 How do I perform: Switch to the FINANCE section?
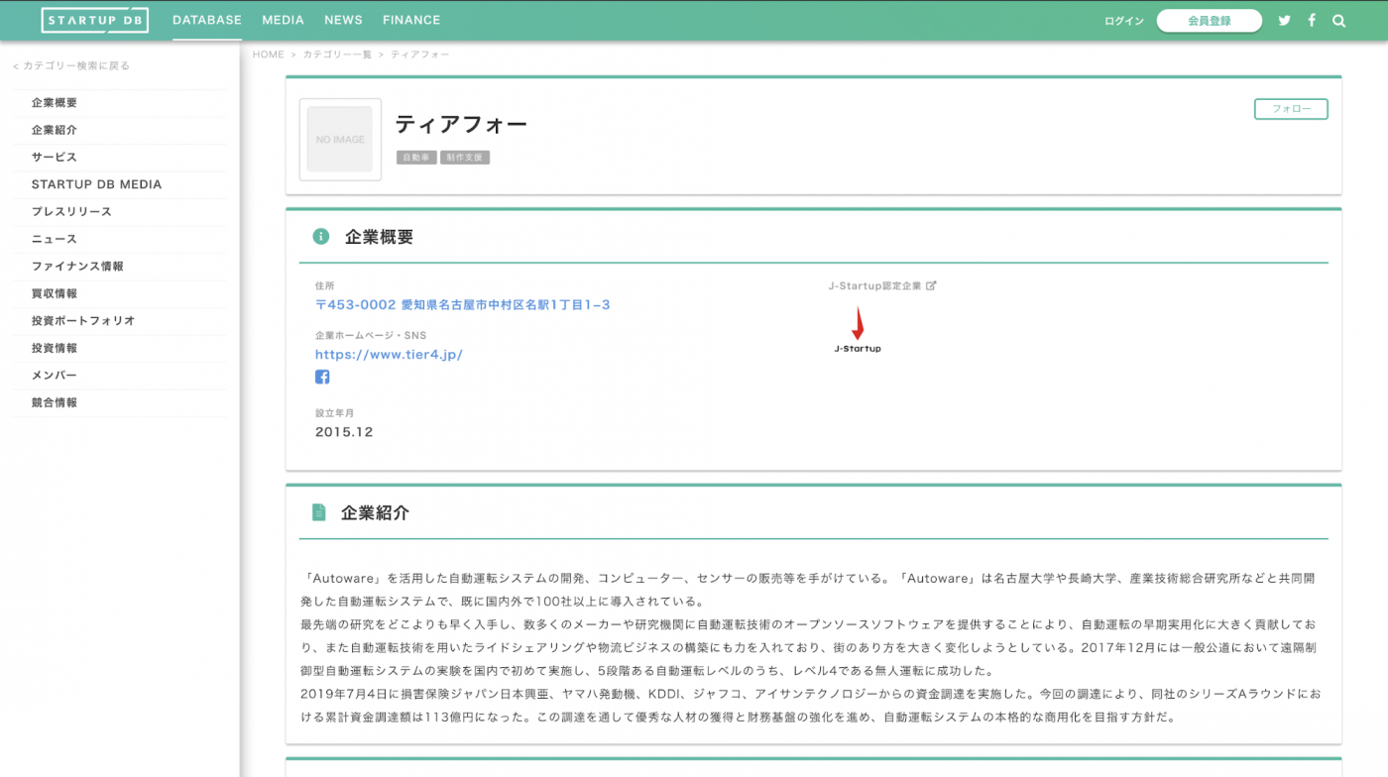coord(410,20)
